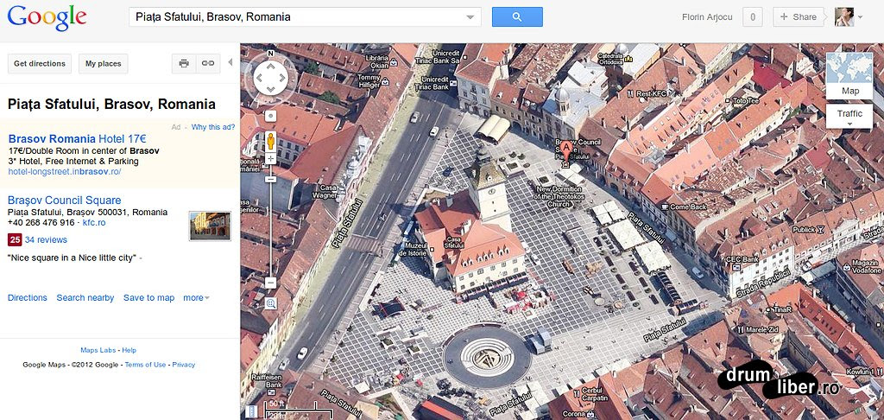Image resolution: width=884 pixels, height=420 pixels.
Task: Select the yellow Street View pegman
Action: [x=270, y=141]
